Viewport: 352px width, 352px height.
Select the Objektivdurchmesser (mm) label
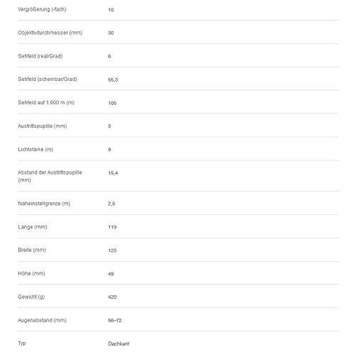[50, 33]
